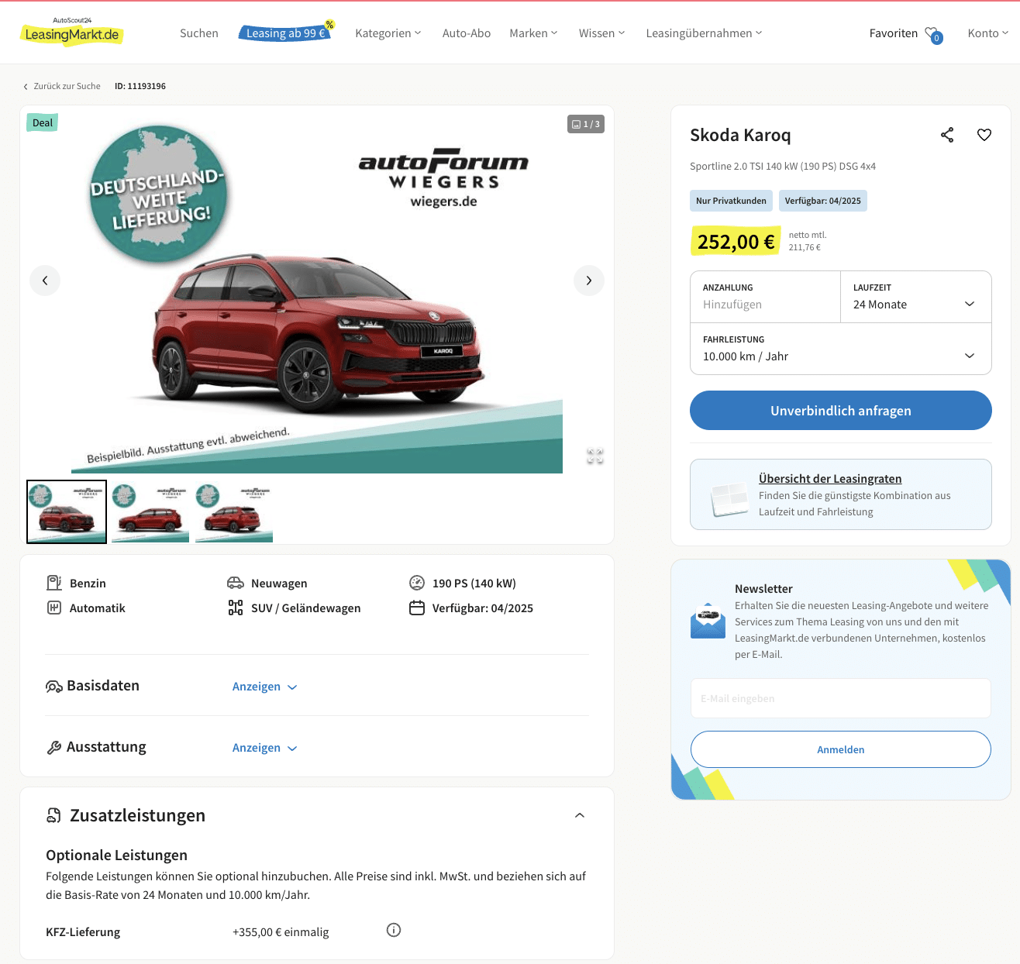Click the LeasingMarkt.de logo
The image size is (1020, 964).
[72, 32]
